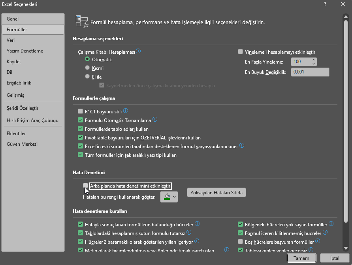Select the El ile calculation radio button
This screenshot has height=265, width=352.
pos(87,76)
